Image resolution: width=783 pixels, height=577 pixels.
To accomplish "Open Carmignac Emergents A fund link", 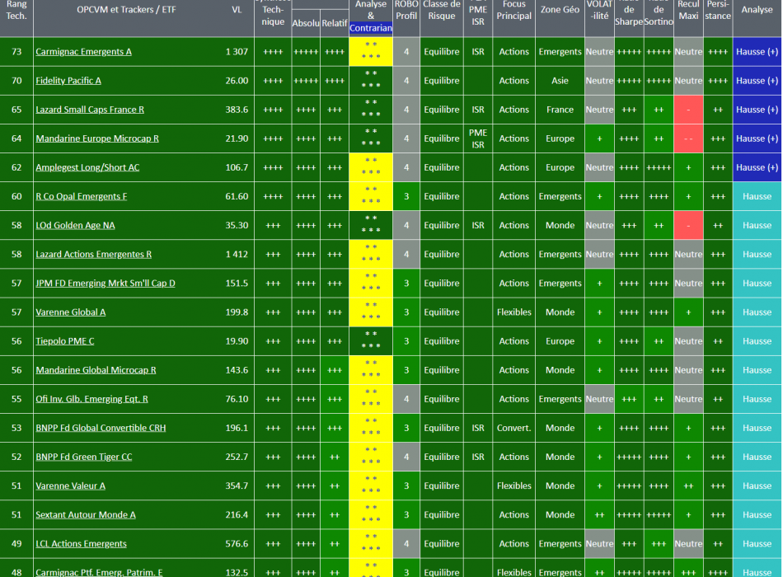I will point(83,51).
